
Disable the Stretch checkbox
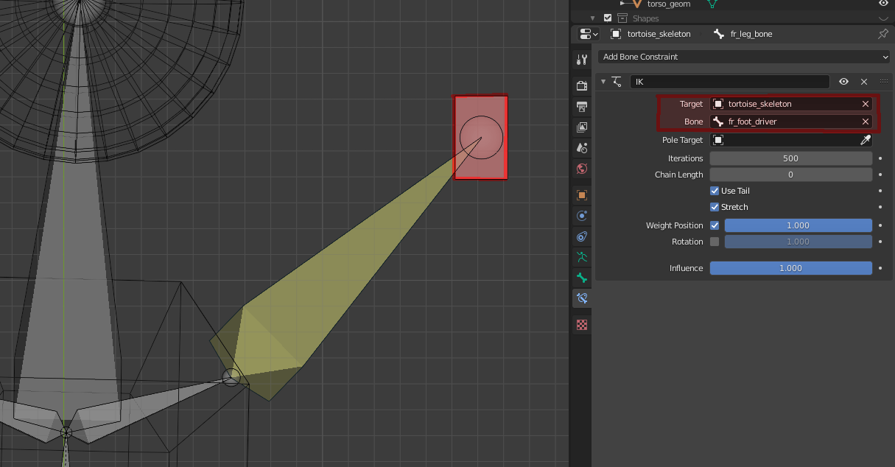(x=714, y=207)
